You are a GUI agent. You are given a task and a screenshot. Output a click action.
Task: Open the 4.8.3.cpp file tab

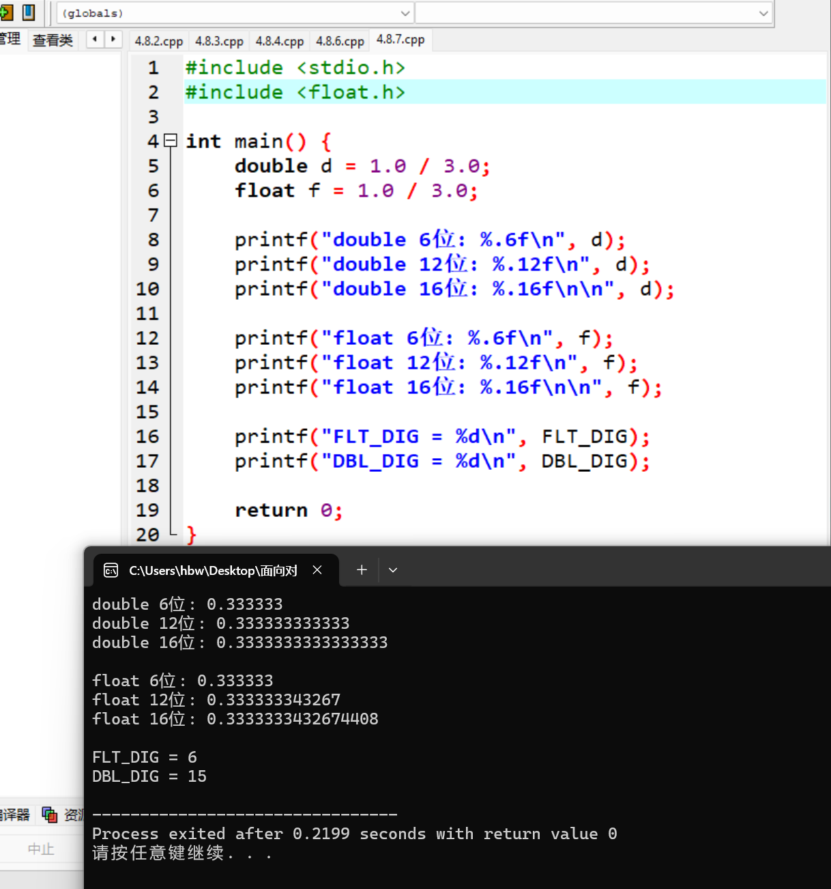pyautogui.click(x=219, y=41)
